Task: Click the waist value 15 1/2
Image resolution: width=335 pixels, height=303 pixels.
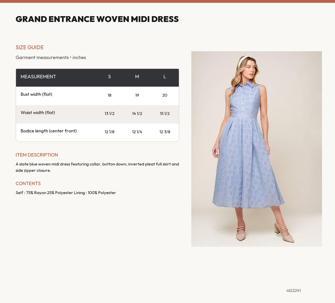Action: click(x=165, y=114)
